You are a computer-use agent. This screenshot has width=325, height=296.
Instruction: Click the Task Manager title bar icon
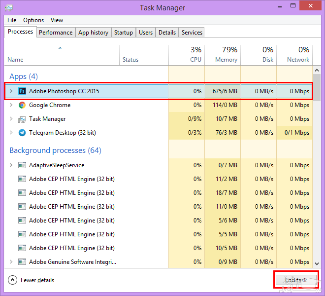(9, 8)
